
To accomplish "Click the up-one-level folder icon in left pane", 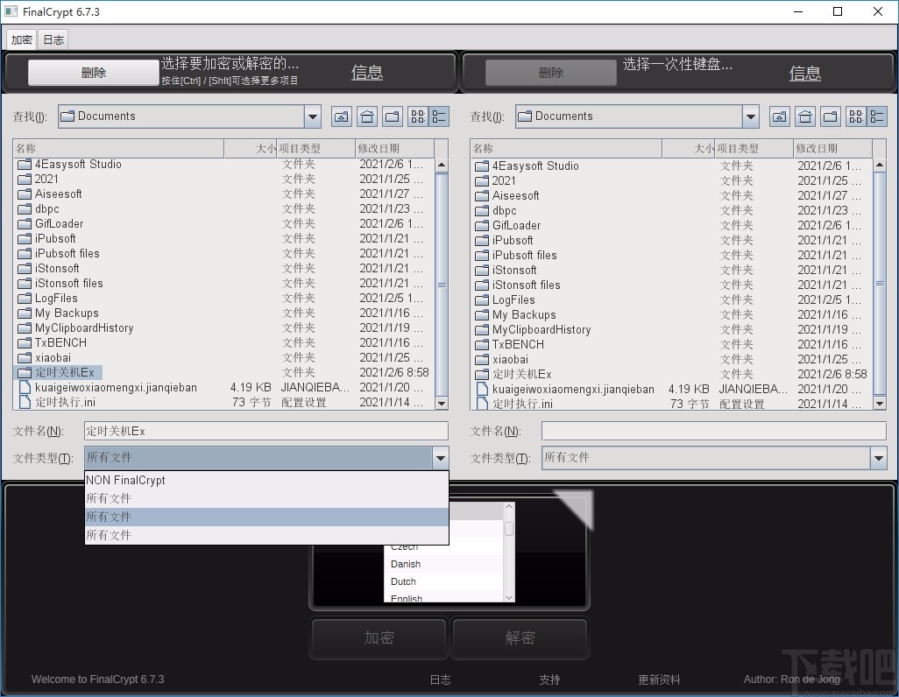I will point(341,116).
